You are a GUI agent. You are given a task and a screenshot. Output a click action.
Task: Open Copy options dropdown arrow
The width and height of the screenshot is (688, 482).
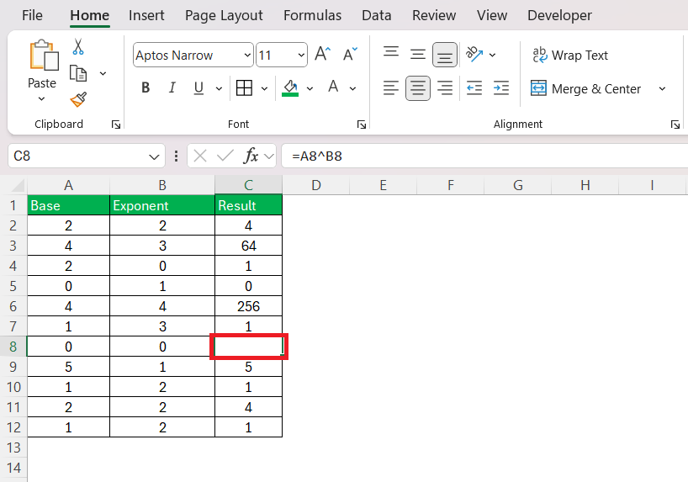pos(103,73)
